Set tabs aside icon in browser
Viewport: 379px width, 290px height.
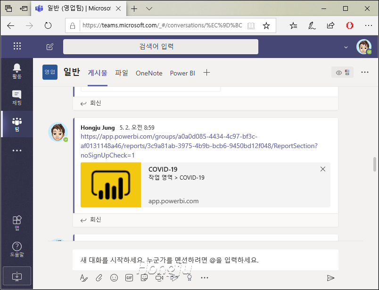point(24,8)
